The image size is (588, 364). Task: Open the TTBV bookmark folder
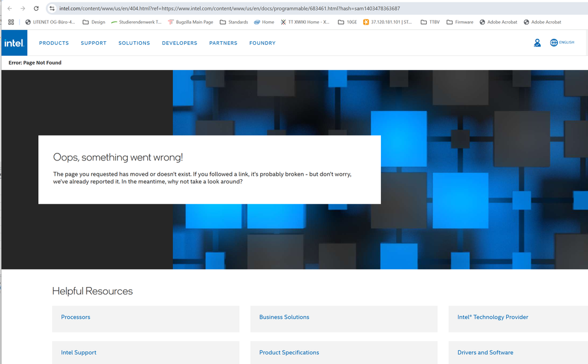point(430,22)
